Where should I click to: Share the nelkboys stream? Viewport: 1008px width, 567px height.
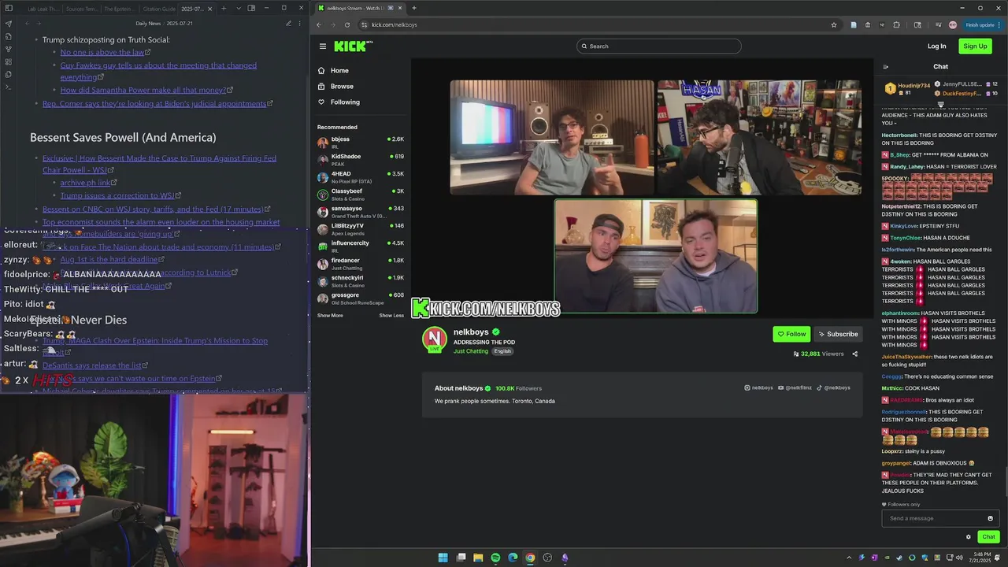(855, 354)
